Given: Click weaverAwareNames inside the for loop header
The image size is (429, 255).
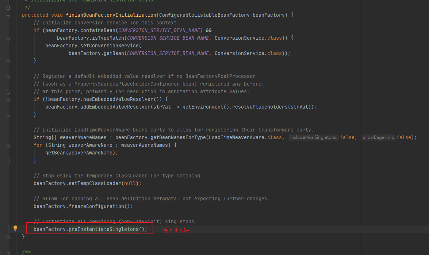Looking at the screenshot, I should (x=145, y=145).
